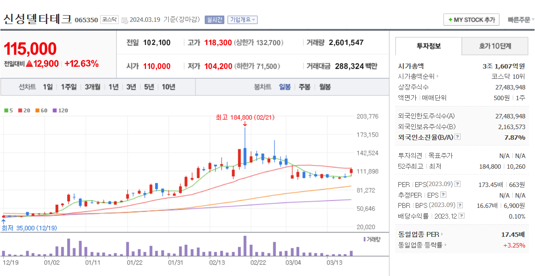This screenshot has height=276, width=535.
Task: Show the 일봉 daily candlestick chart
Action: point(285,87)
